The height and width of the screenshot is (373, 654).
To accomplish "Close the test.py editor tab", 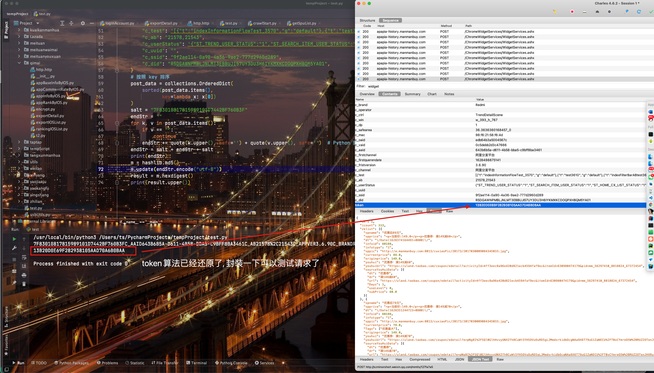I will click(241, 23).
